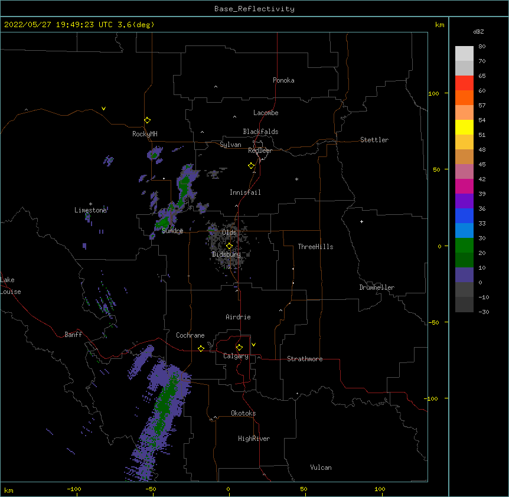Select the slate purple 0-10 dBZ legend swatch
The height and width of the screenshot is (497, 509).
(464, 275)
